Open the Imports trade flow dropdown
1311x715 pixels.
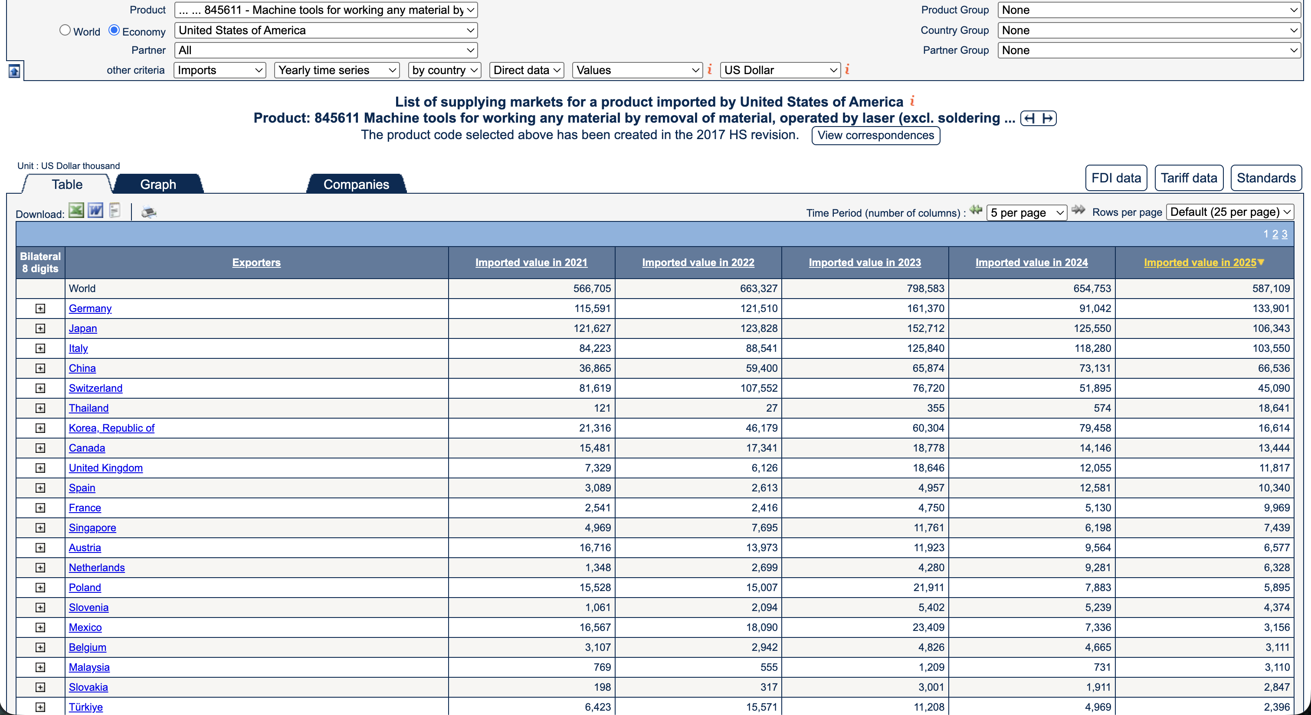click(220, 70)
